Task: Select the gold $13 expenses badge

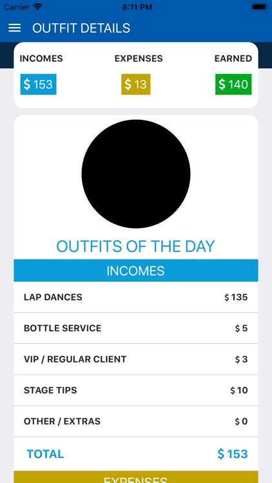Action: click(x=136, y=84)
